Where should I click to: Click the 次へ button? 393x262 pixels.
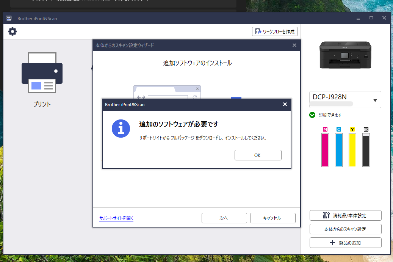(224, 218)
